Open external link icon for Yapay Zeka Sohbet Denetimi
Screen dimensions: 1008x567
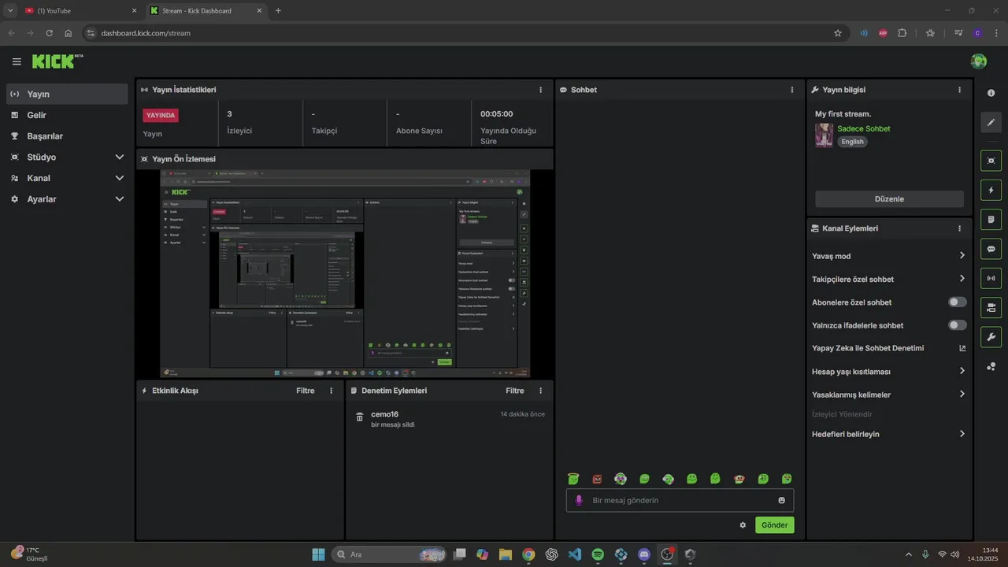962,348
